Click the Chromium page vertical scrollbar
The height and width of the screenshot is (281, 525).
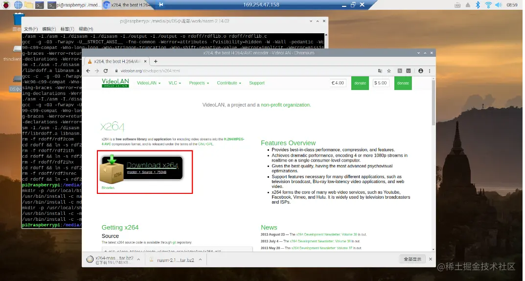pos(433,102)
